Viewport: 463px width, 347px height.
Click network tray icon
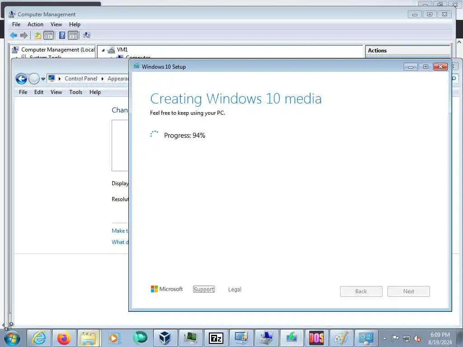(406, 339)
